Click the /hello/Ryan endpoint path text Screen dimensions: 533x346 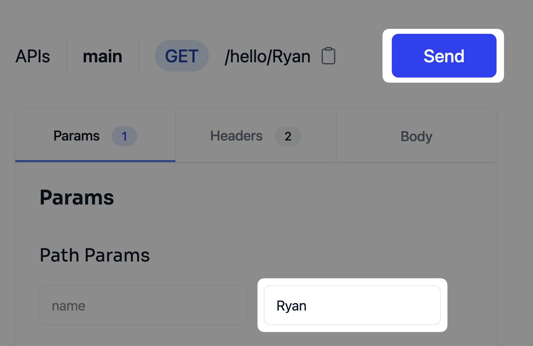tap(267, 56)
